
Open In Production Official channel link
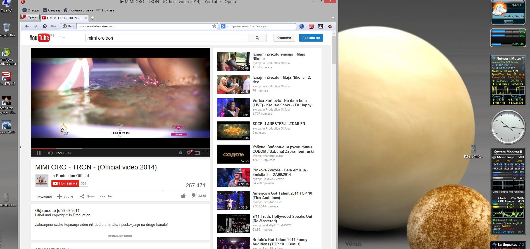point(70,176)
